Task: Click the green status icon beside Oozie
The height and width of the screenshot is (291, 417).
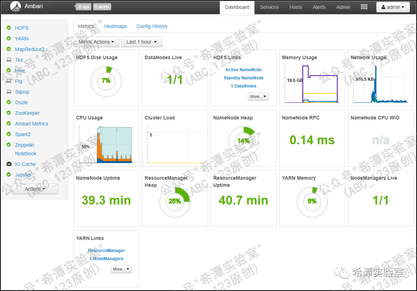Action: click(x=9, y=102)
